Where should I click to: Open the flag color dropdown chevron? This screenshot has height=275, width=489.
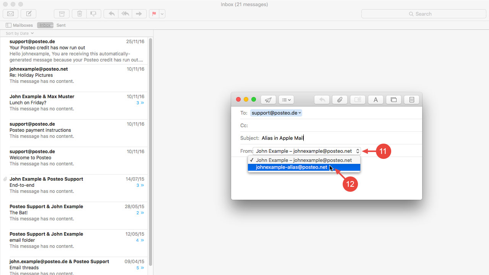coord(162,14)
